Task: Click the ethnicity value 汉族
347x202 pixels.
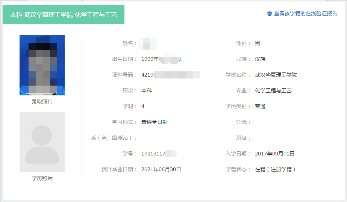Action: (260, 59)
